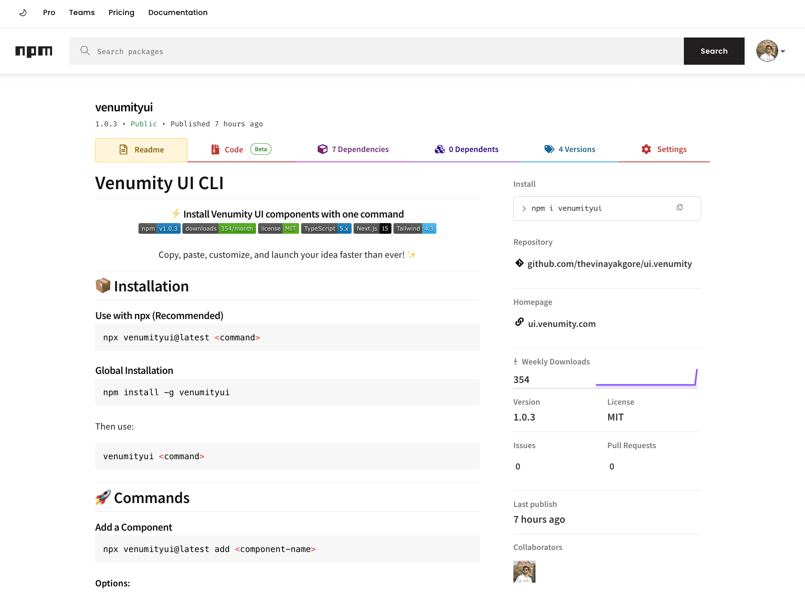Click the npm v1.0.3 badge

tap(159, 229)
